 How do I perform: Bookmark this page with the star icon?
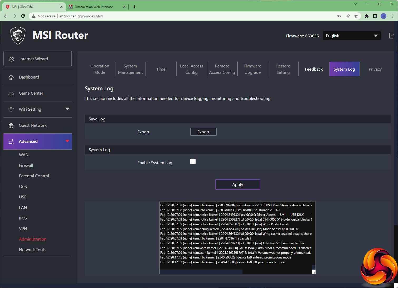point(356,16)
